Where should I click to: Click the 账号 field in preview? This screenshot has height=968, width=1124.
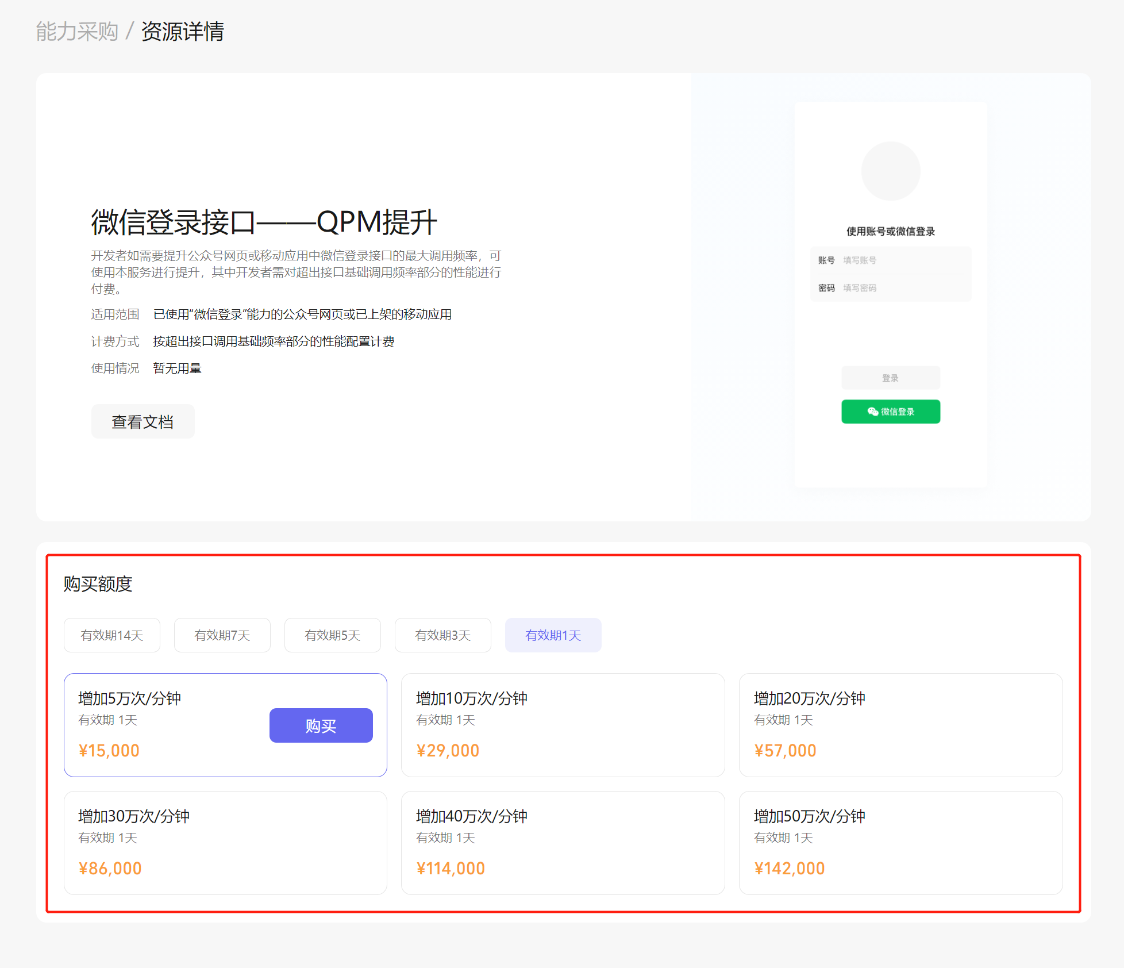coord(891,260)
